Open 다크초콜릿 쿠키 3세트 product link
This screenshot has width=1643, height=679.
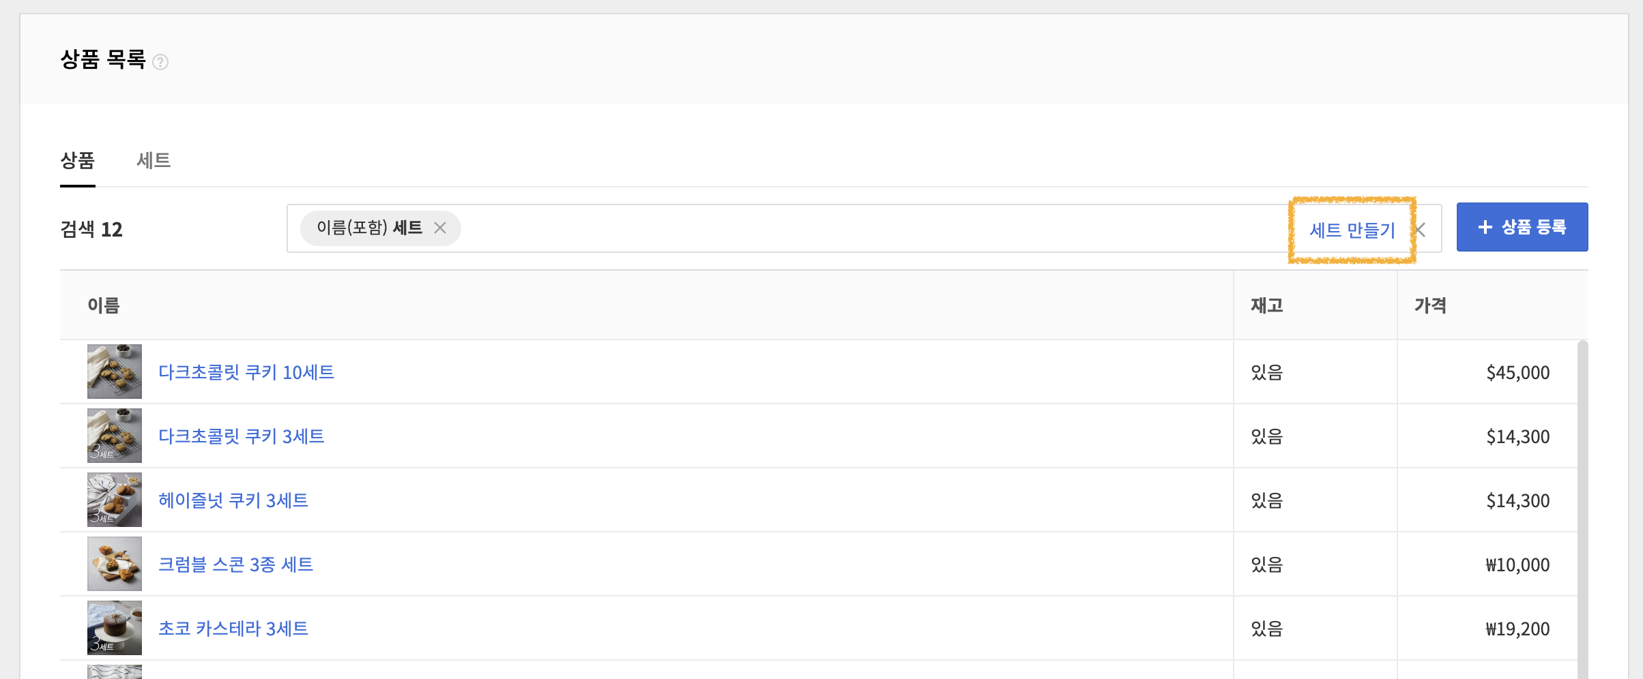[x=241, y=436]
